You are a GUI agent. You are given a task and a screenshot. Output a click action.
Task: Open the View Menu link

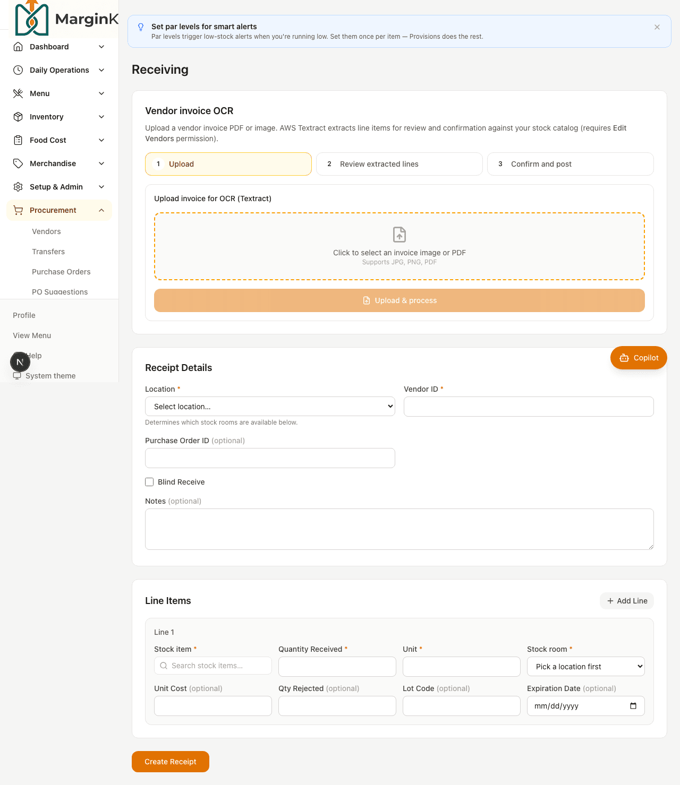coord(32,335)
